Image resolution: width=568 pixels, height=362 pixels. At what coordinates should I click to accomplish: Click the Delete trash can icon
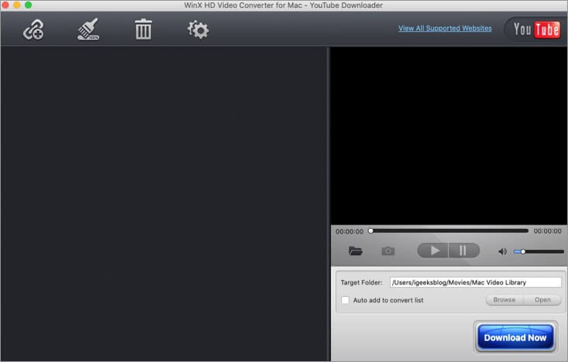(143, 29)
